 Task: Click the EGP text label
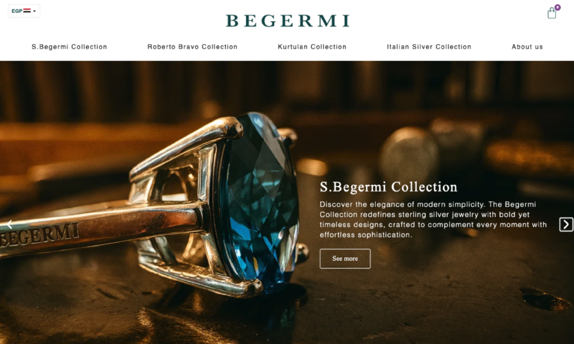pos(17,11)
